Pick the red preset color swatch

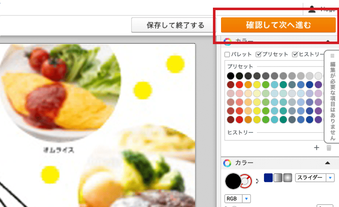point(239,85)
